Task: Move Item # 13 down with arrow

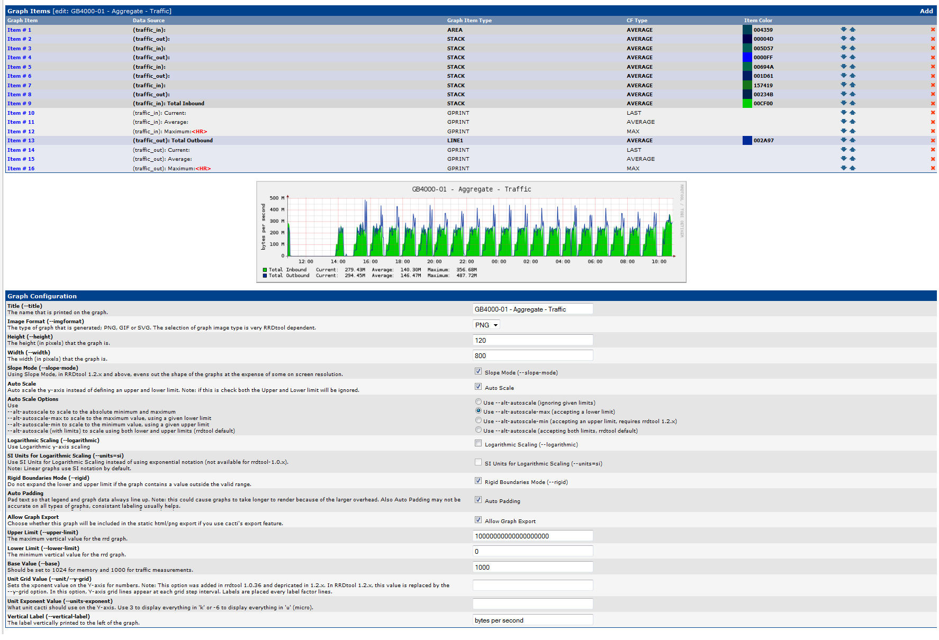Action: click(x=843, y=140)
